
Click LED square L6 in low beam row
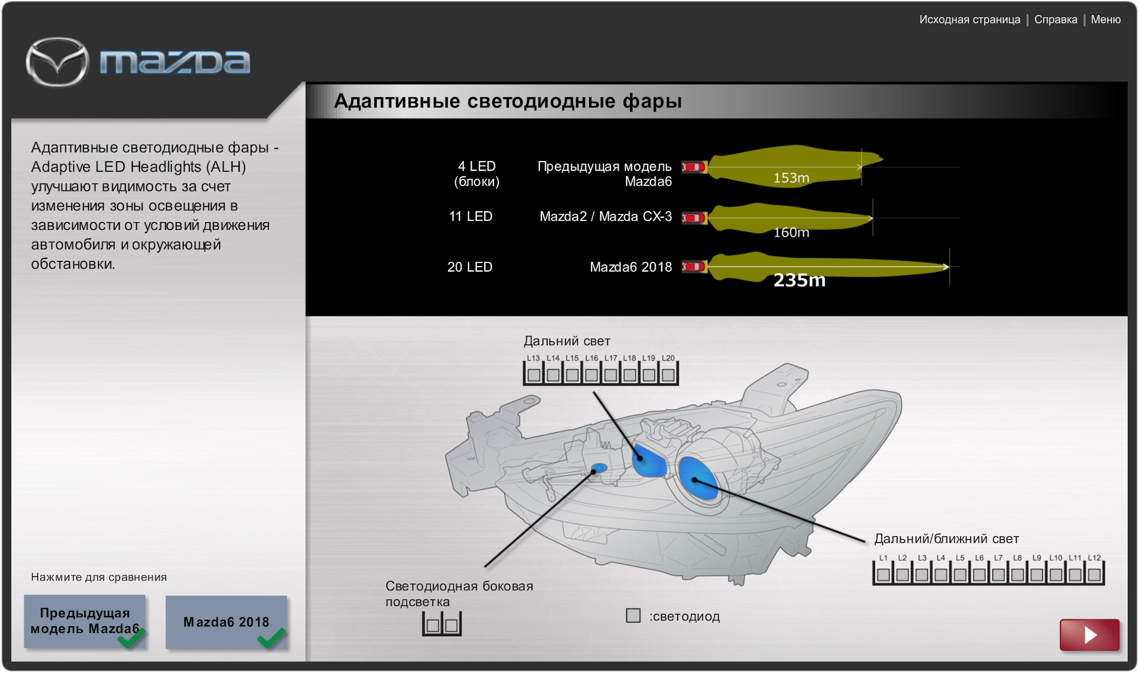click(x=979, y=575)
